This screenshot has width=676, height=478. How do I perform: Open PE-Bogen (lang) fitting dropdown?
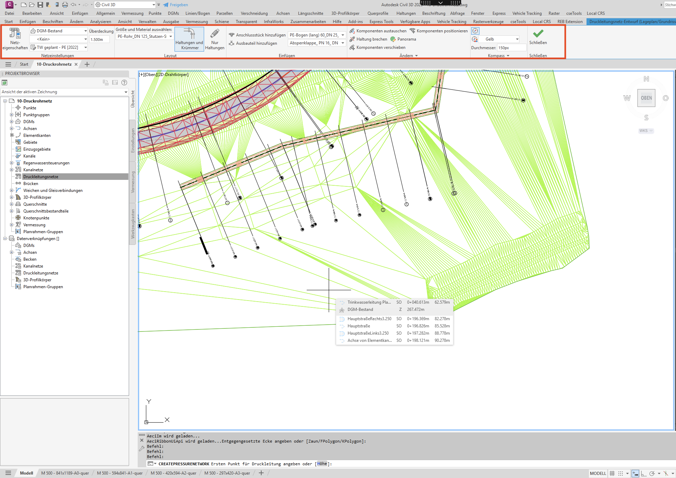[317, 35]
